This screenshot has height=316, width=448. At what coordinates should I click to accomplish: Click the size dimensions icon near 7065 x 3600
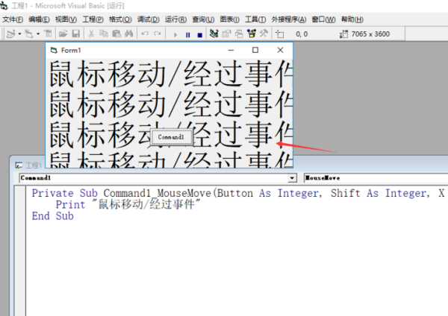point(343,34)
